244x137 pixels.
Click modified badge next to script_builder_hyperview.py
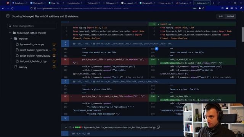pos(54,56)
